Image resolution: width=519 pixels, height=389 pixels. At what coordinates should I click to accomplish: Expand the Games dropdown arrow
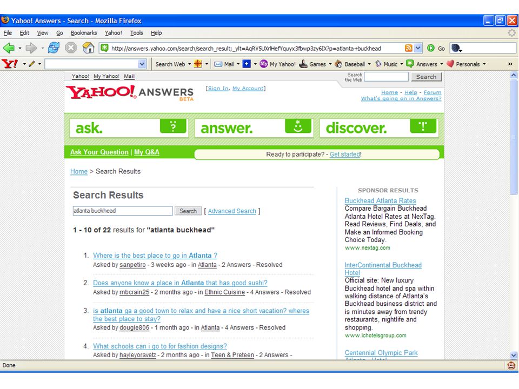point(330,64)
